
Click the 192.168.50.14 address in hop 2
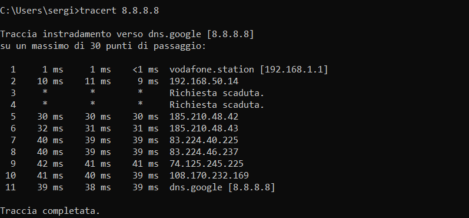(204, 81)
